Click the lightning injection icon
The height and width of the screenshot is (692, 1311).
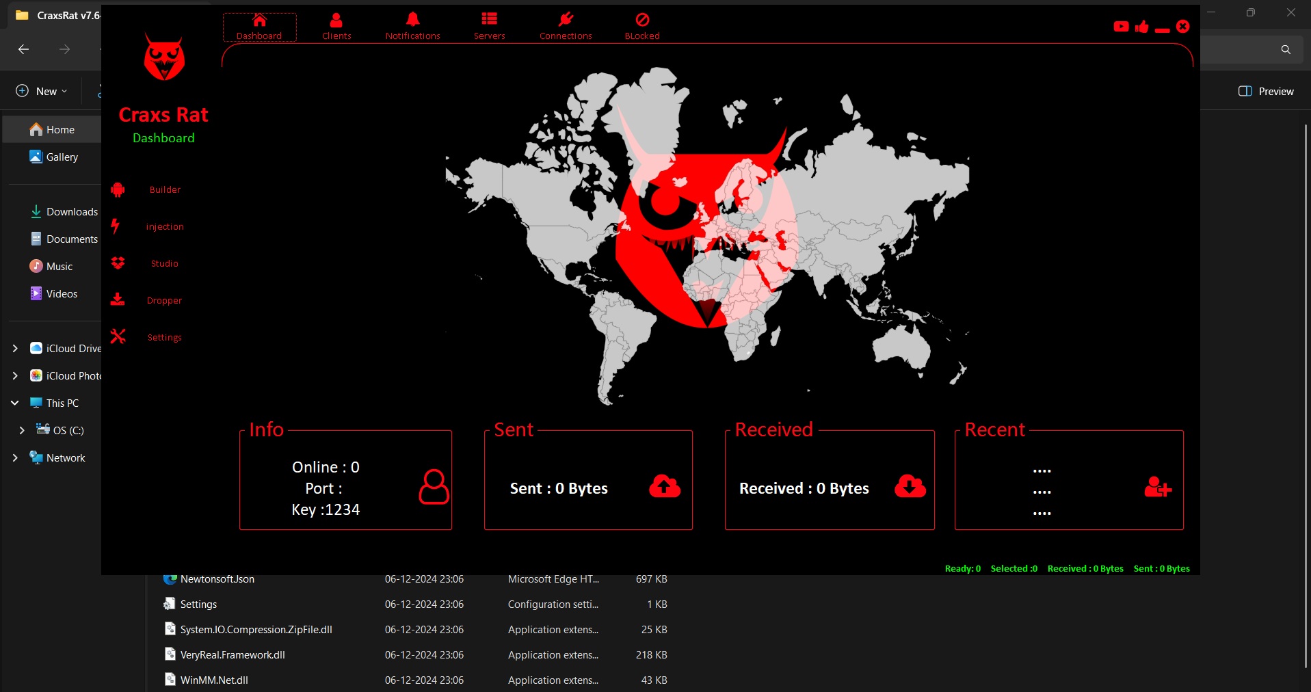(116, 226)
